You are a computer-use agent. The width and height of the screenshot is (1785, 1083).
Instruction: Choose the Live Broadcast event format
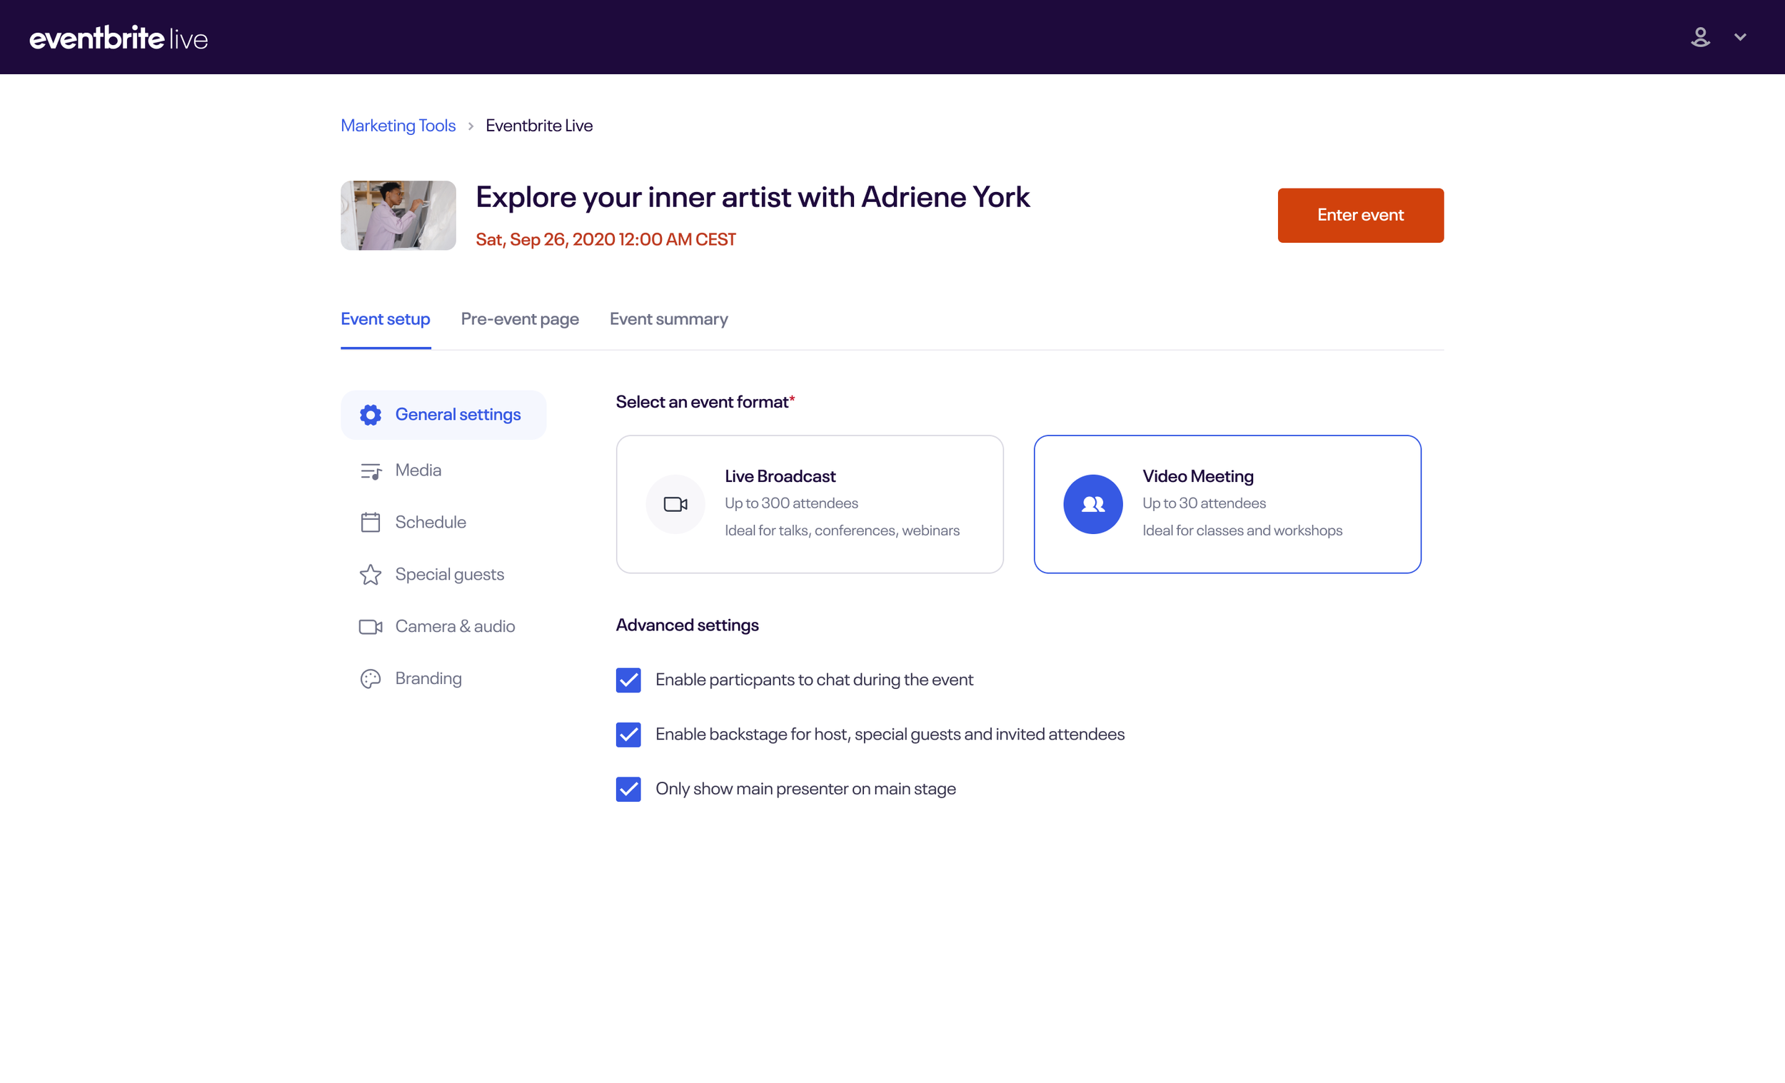point(810,504)
